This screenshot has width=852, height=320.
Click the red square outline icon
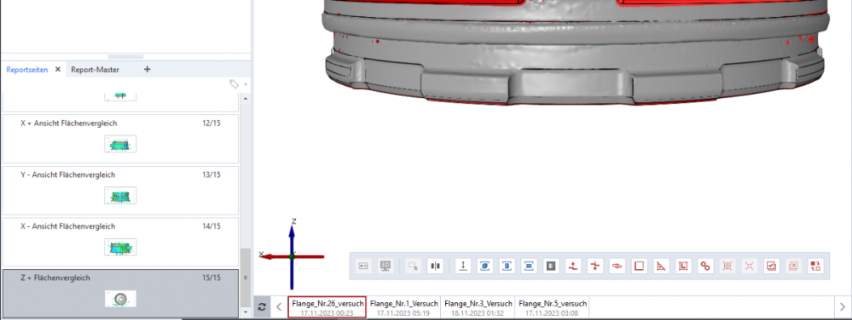coord(640,266)
